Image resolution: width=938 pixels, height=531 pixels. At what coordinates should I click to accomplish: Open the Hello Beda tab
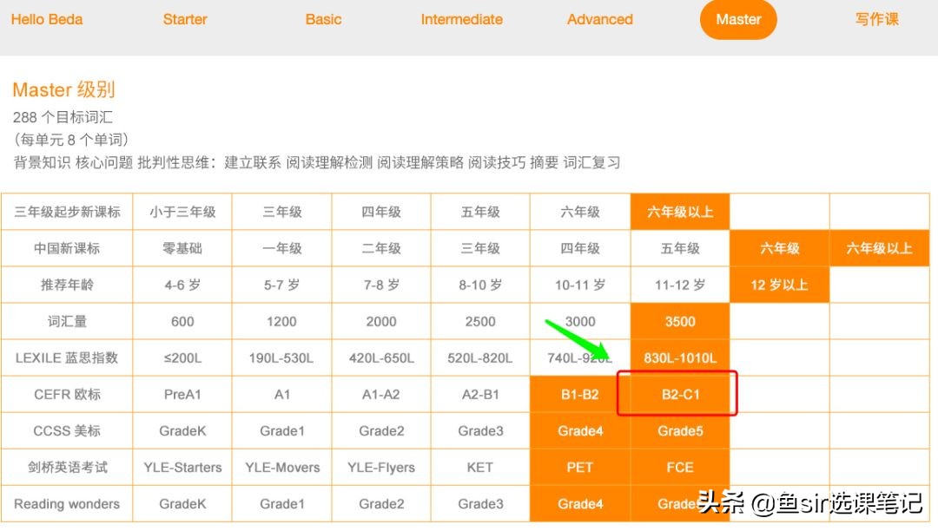pos(47,20)
